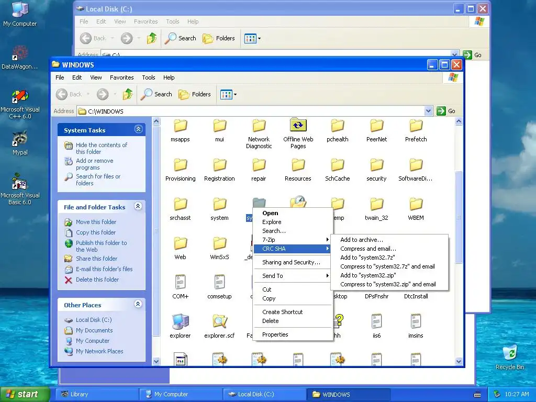
Task: Switch to Library taskbar button
Action: coord(97,394)
